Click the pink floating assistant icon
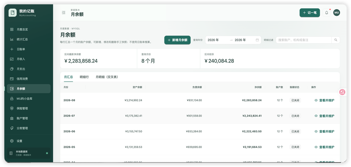This screenshot has width=351, height=167. pos(342,92)
